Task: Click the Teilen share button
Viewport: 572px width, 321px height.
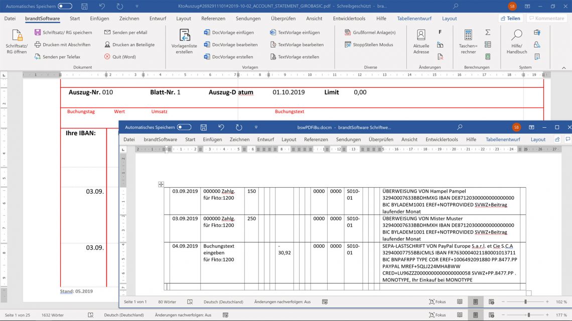Action: [510, 18]
